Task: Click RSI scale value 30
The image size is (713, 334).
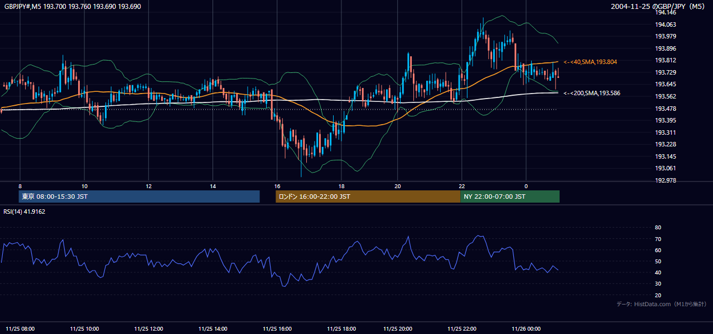Action: [x=658, y=283]
